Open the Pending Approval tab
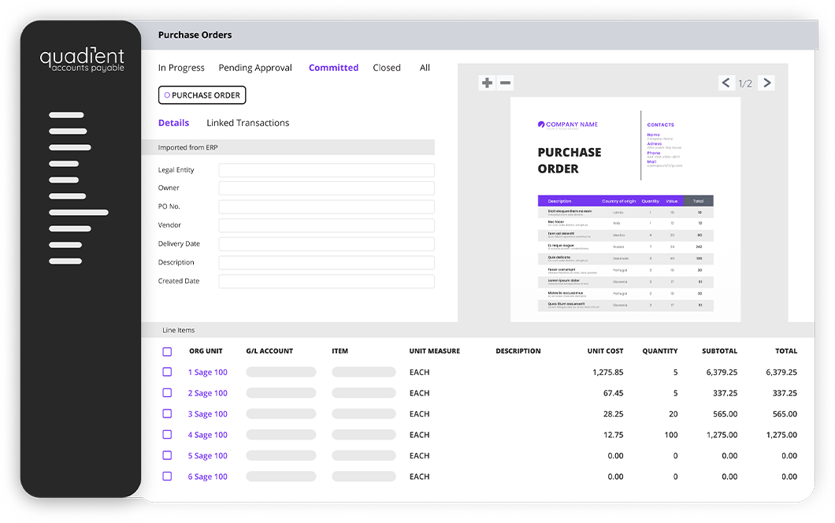 click(x=255, y=68)
